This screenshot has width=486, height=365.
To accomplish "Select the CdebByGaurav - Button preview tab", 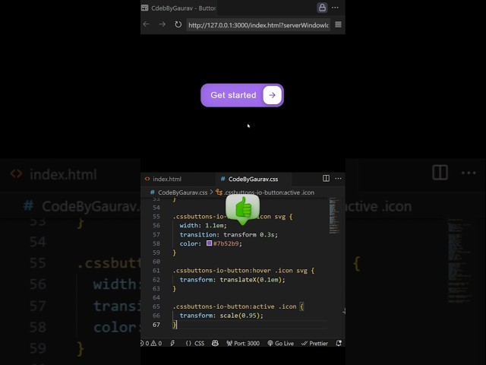I will click(x=179, y=8).
